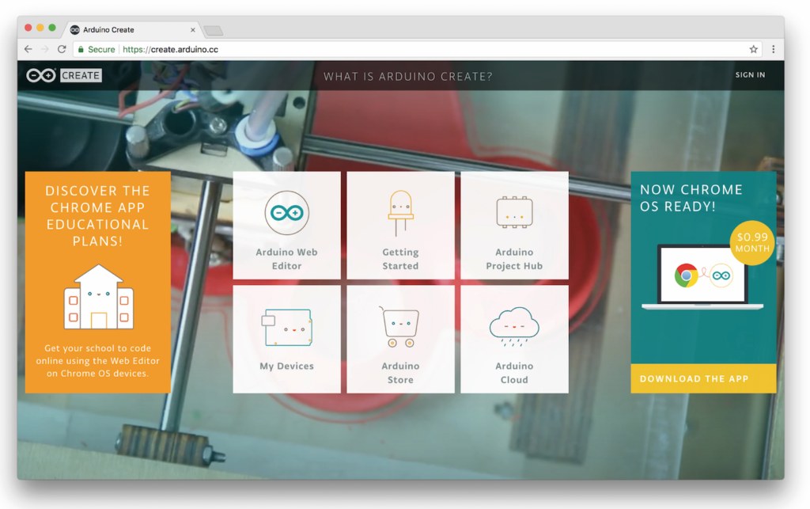Select the My Devices board icon
810x509 pixels.
[x=286, y=327]
